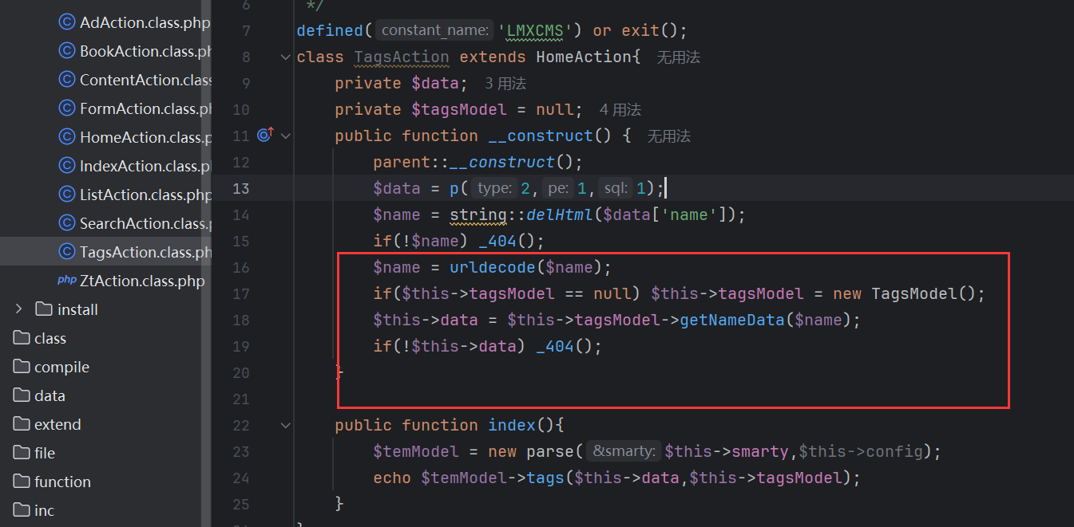Click line number 13 in gutter
1074x527 pixels.
(x=241, y=188)
